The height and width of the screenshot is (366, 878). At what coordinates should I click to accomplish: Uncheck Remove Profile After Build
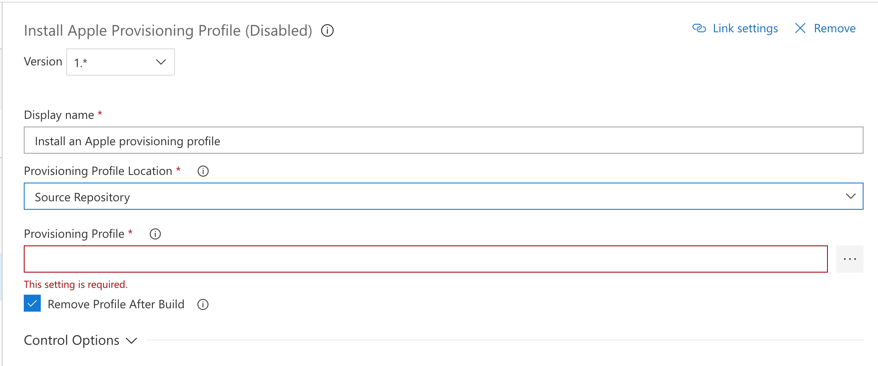click(32, 304)
